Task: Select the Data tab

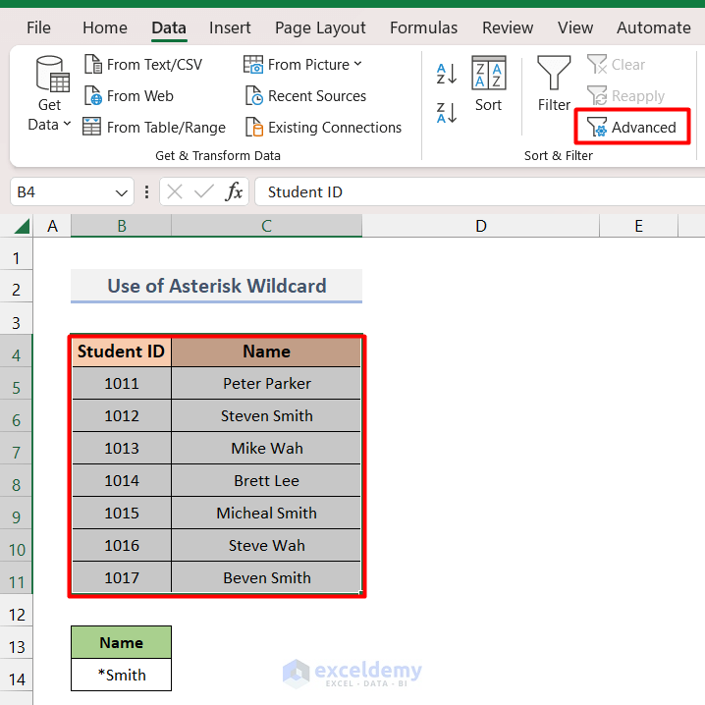Action: click(x=169, y=27)
